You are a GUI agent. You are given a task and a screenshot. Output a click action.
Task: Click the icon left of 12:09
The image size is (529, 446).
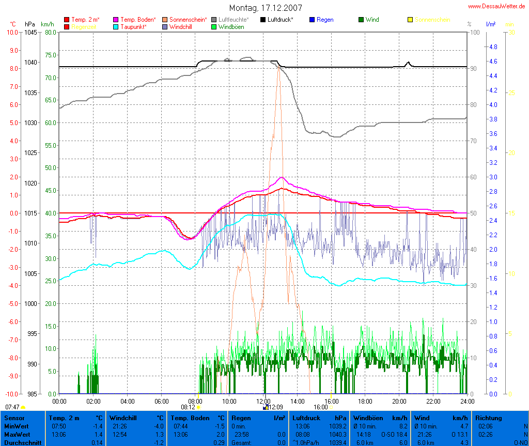(x=266, y=407)
